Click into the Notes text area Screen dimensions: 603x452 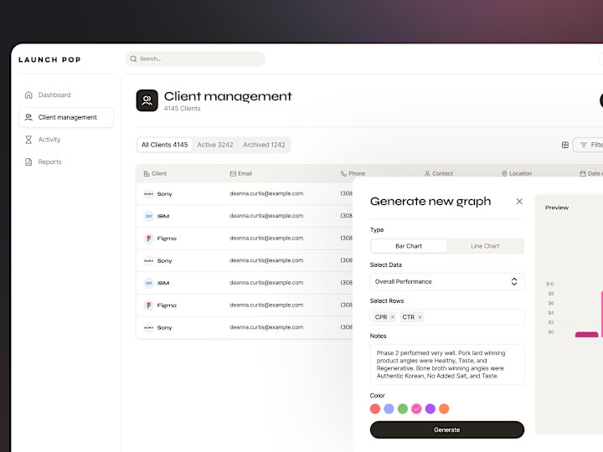(x=447, y=364)
